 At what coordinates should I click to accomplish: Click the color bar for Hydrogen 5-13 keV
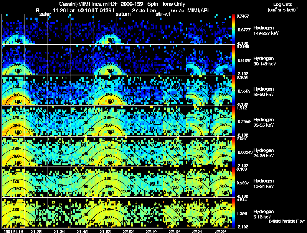[x=234, y=213]
